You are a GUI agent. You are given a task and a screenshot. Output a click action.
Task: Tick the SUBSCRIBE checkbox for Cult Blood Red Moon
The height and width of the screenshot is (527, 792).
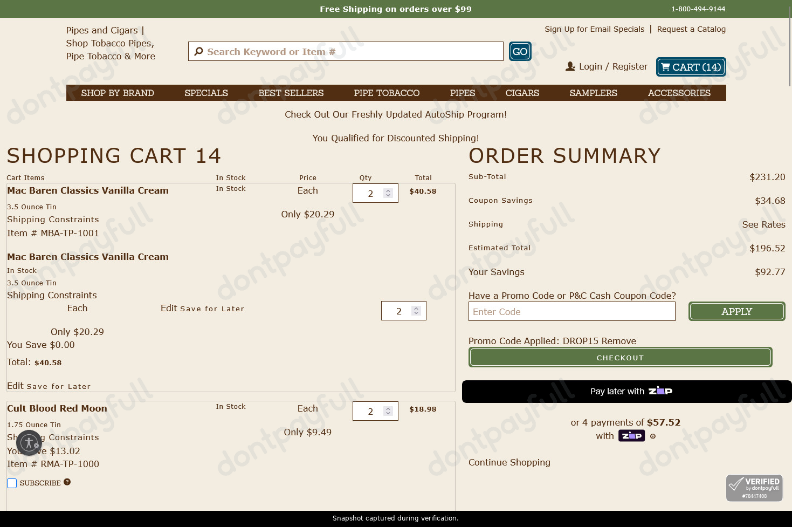(x=12, y=483)
